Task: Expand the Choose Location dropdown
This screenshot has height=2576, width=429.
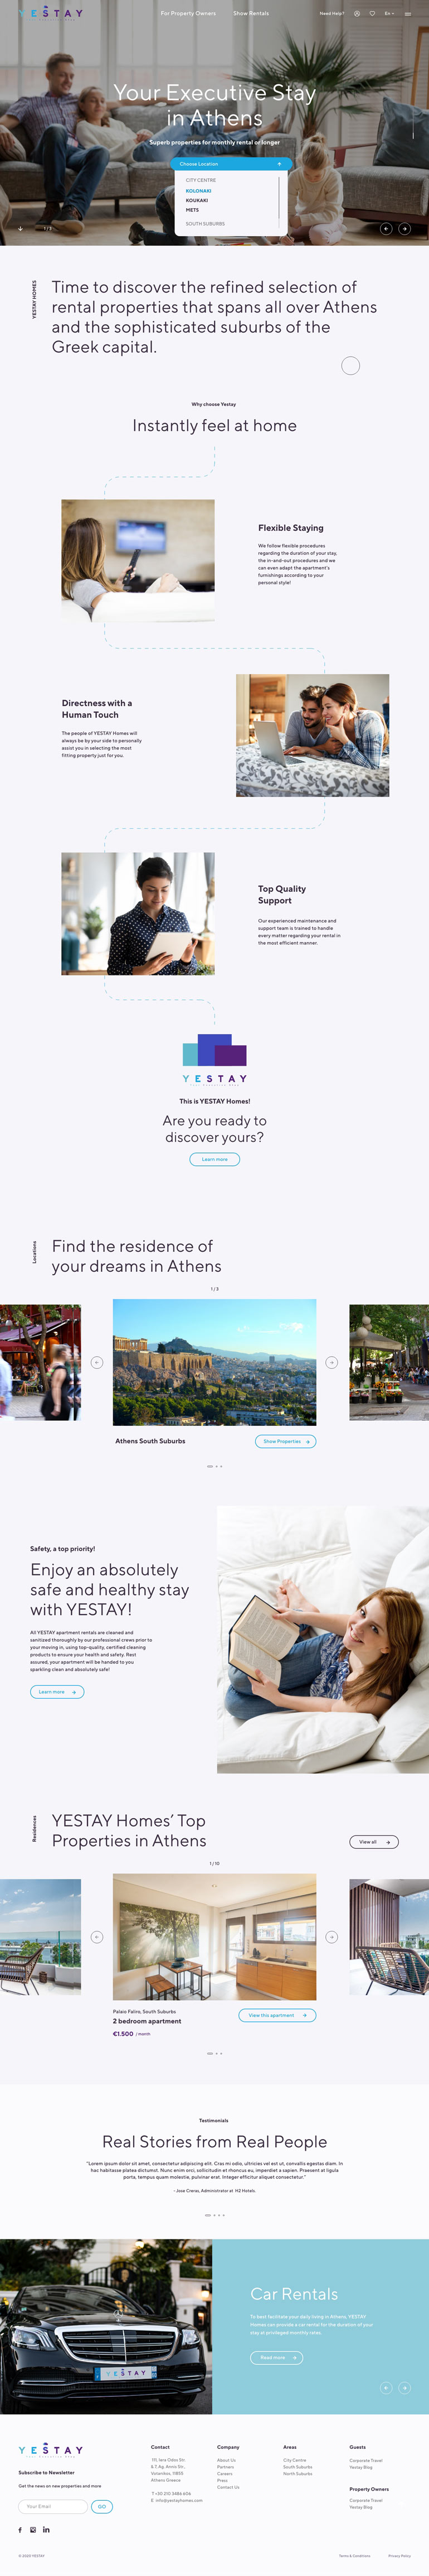Action: pos(231,164)
